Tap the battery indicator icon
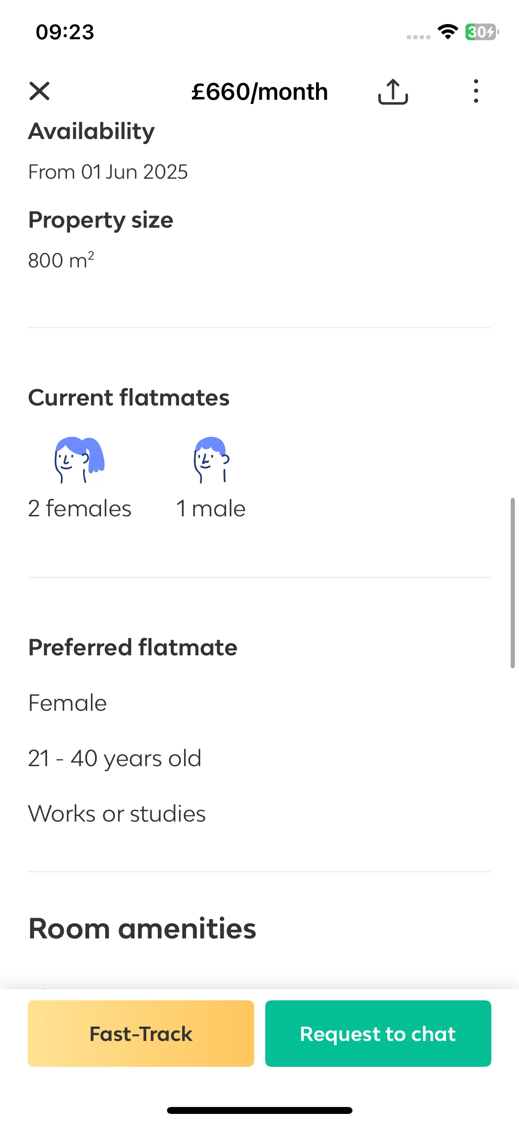 (482, 32)
